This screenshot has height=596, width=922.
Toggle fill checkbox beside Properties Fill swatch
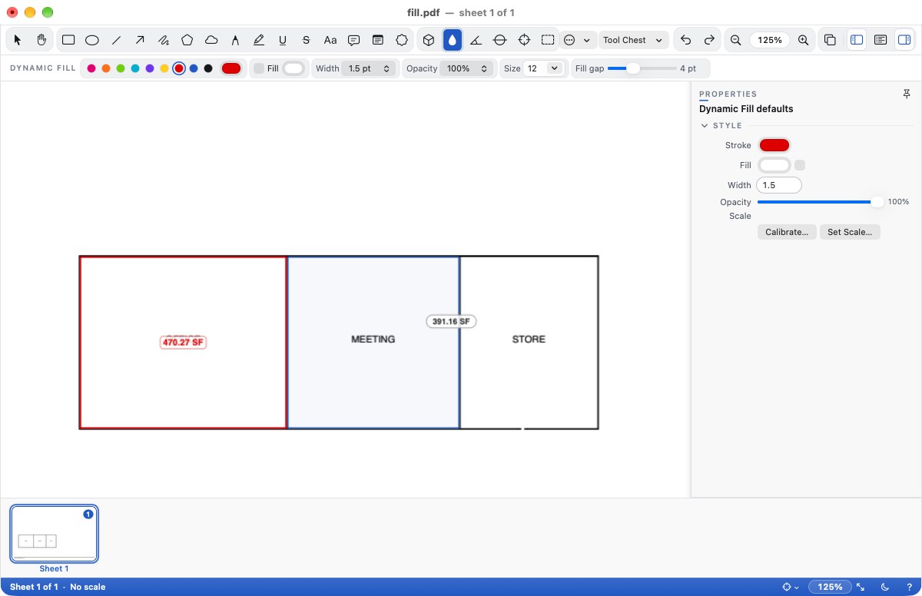point(800,165)
